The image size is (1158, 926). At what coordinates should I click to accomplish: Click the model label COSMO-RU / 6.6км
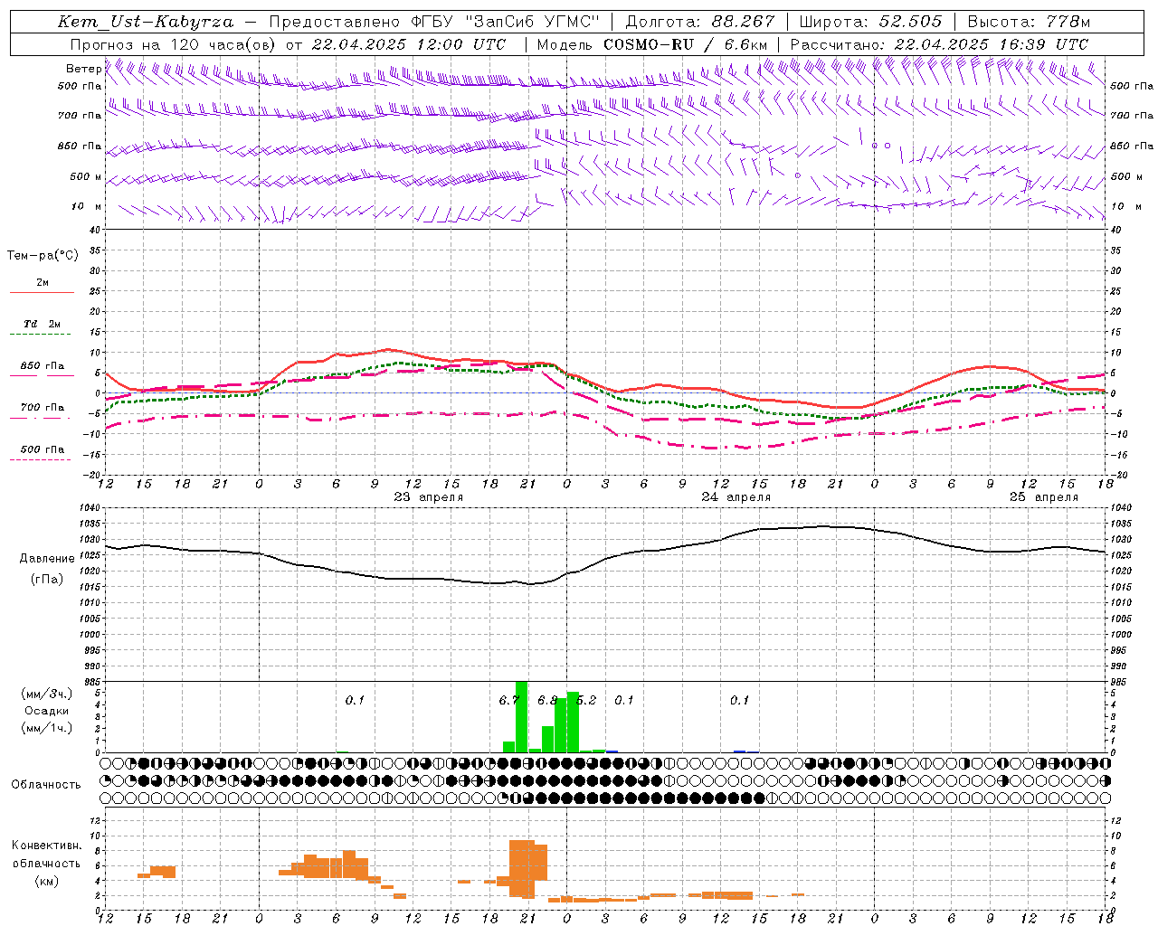click(685, 44)
